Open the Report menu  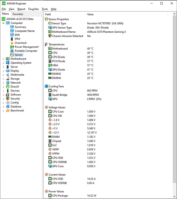[21, 9]
